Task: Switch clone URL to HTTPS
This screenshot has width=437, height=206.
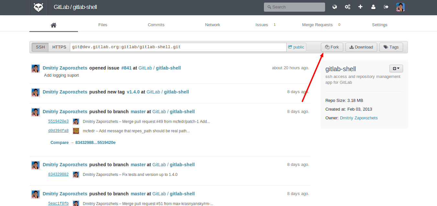Action: pos(59,47)
